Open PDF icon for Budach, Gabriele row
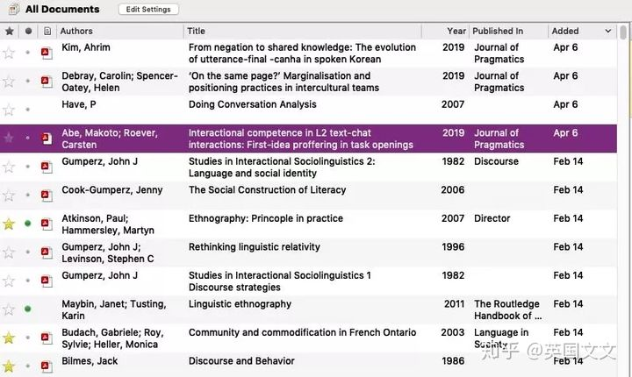The image size is (632, 377). coord(47,338)
